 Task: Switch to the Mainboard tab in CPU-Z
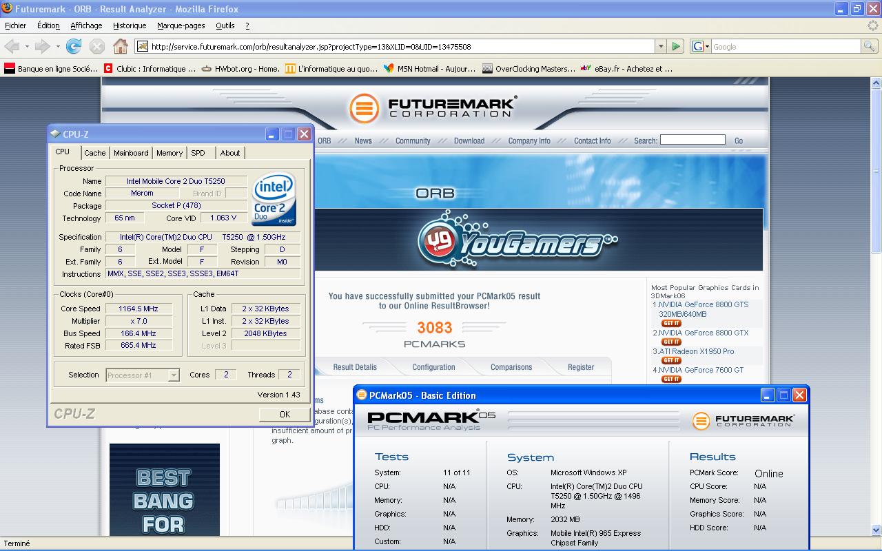point(131,153)
